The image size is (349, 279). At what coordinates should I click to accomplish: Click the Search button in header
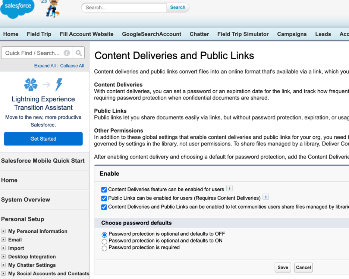[177, 7]
